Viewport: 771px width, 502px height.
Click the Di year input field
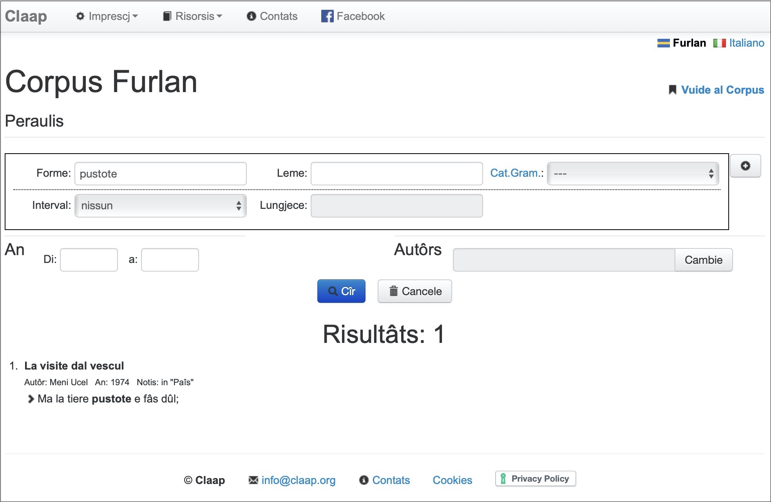(x=89, y=260)
